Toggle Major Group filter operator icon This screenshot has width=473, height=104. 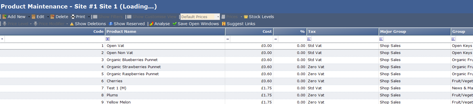point(381,39)
